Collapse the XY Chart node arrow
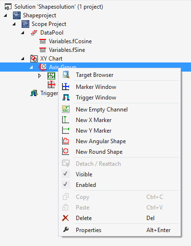Image resolution: width=191 pixels, height=246 pixels. [23, 59]
